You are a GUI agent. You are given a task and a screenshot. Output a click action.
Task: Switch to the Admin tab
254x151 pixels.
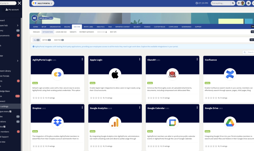(x=35, y=27)
